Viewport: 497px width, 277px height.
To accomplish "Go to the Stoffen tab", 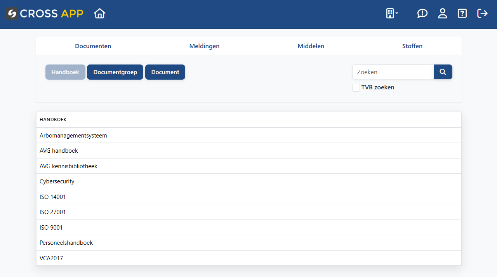I will click(412, 46).
